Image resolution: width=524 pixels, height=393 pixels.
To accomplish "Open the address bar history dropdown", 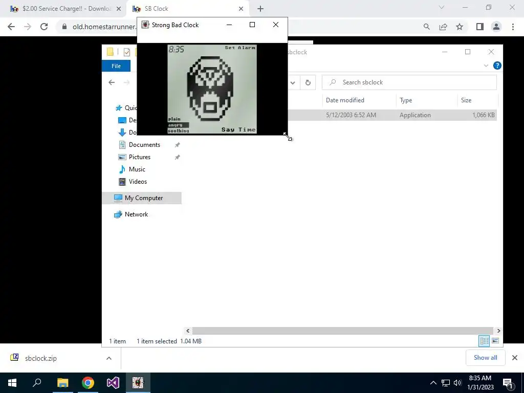I will [293, 82].
